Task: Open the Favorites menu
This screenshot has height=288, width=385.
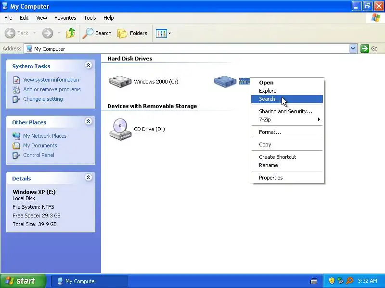Action: click(x=65, y=18)
